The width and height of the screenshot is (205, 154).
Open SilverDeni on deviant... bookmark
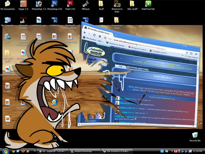click(x=116, y=45)
